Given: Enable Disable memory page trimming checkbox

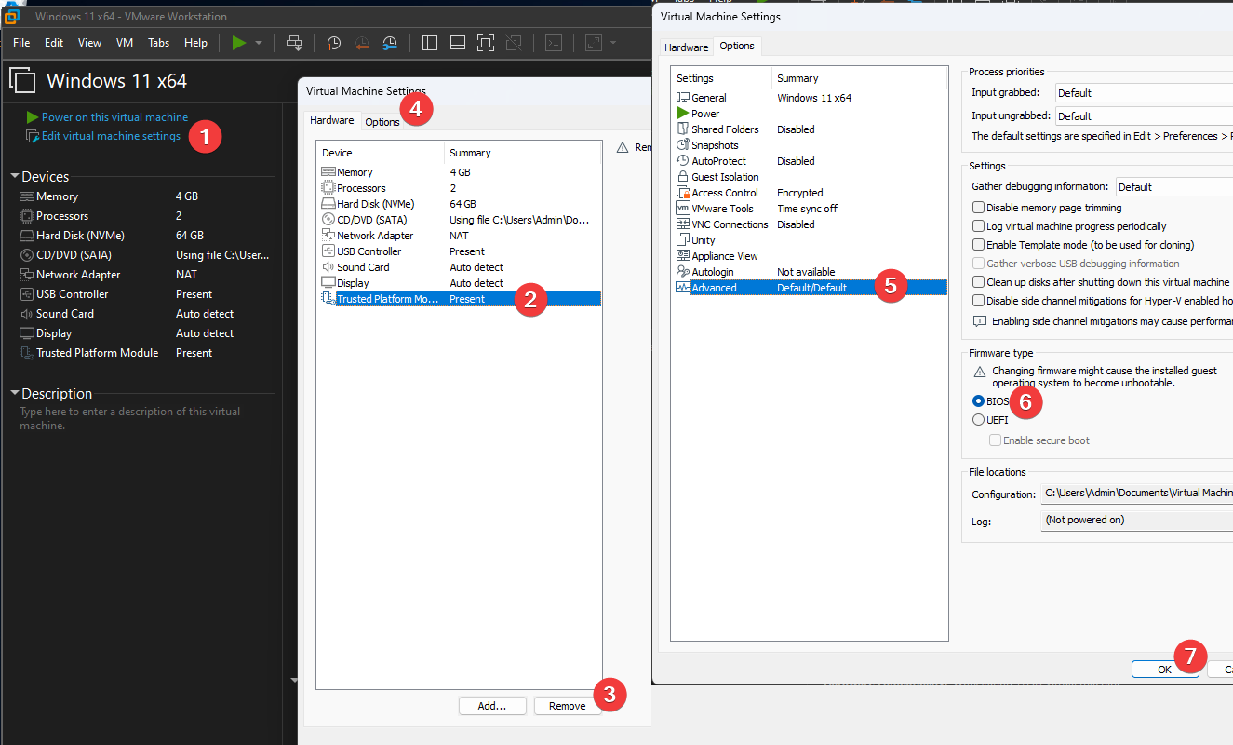Looking at the screenshot, I should [x=978, y=208].
